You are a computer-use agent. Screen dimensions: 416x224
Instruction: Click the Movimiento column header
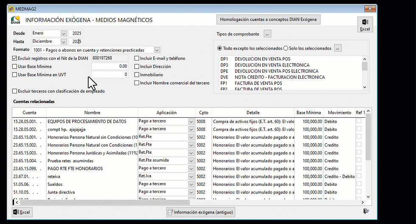339,113
